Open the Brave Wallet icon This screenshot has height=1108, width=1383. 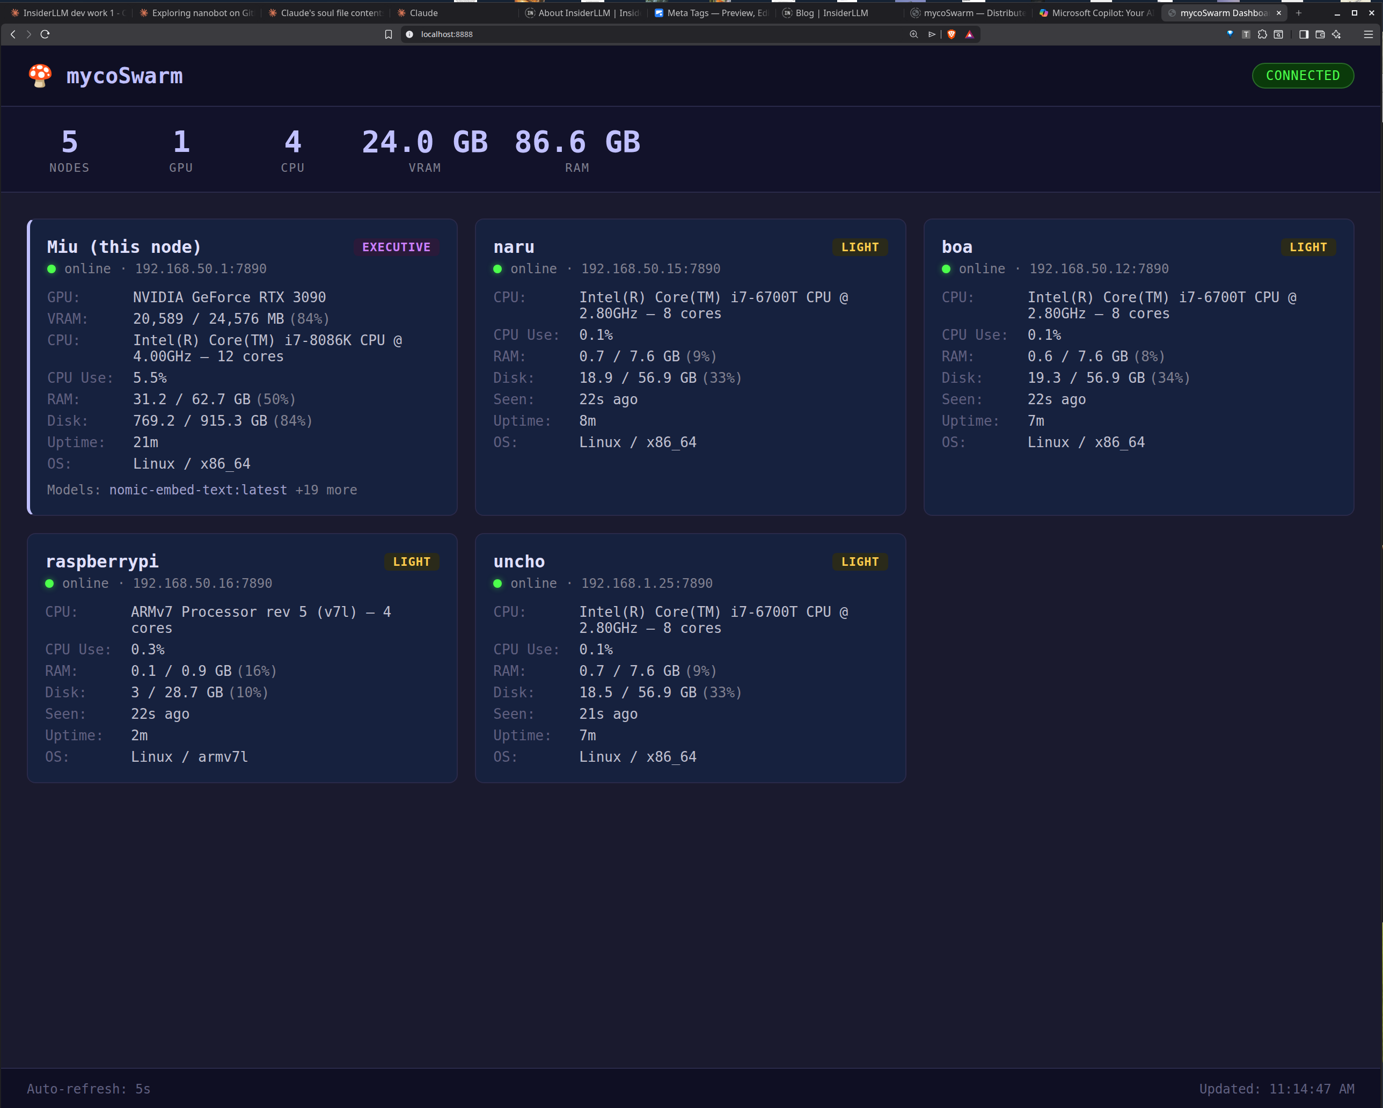1320,35
